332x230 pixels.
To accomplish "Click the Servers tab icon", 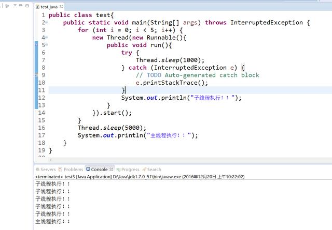I will 38,169.
